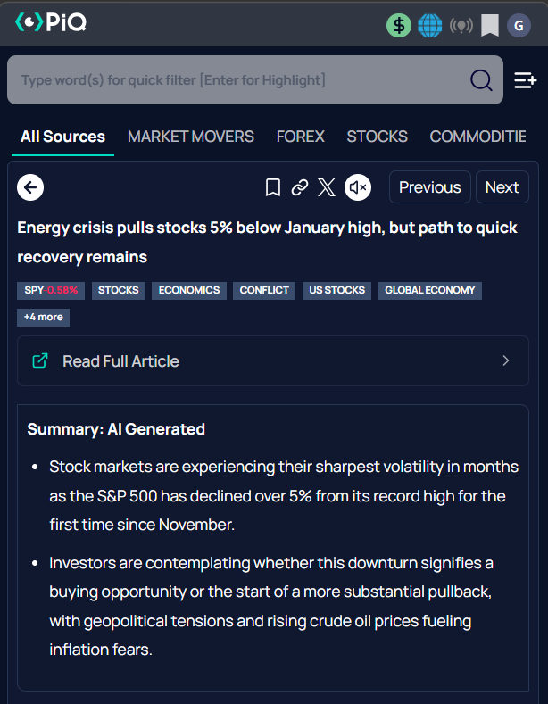Toggle the muted speaker audio button
The width and height of the screenshot is (548, 704).
[x=358, y=187]
